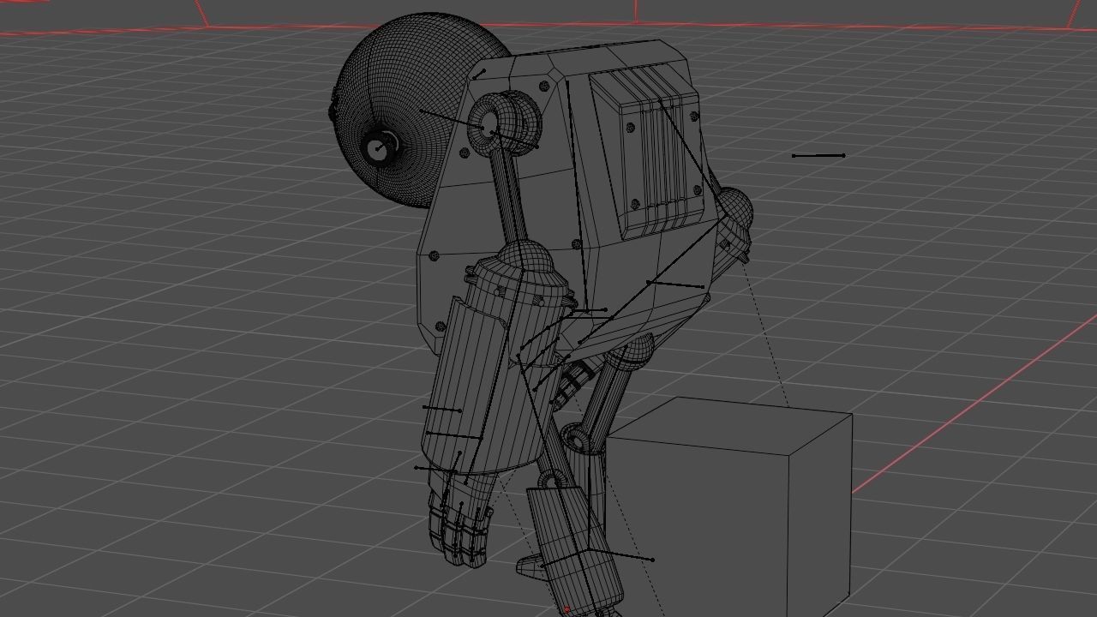Select the round eye lens on the head
Image resolution: width=1097 pixels, height=617 pixels.
tap(378, 149)
